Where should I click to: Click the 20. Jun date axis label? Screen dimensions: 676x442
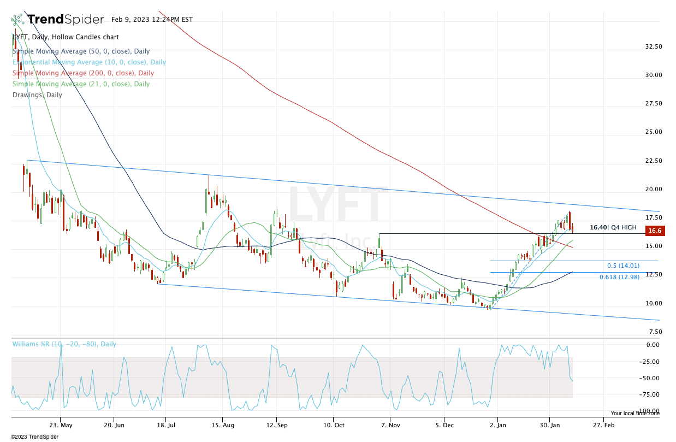click(x=114, y=425)
